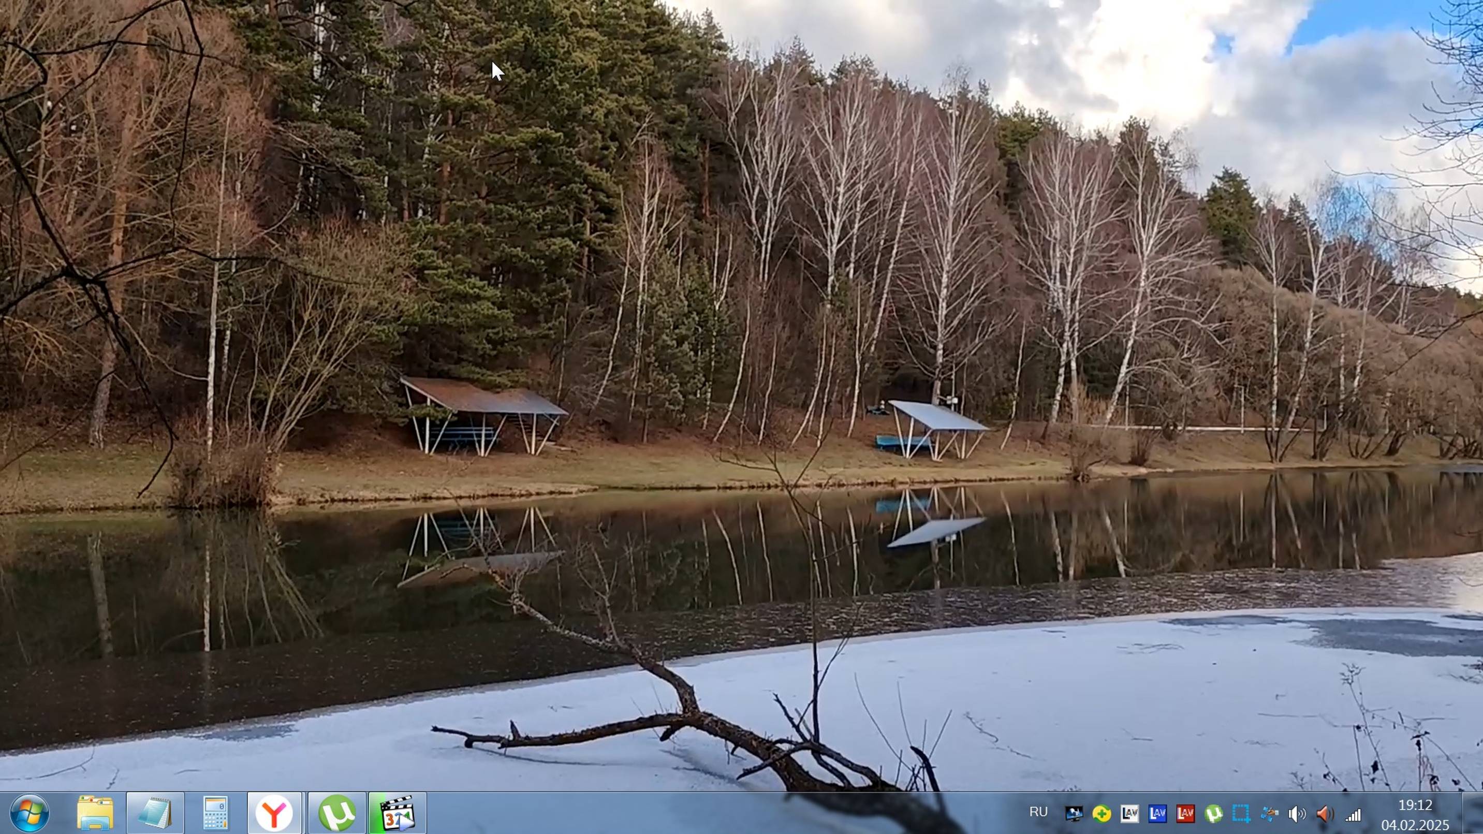Viewport: 1483px width, 834px height.
Task: Open the white speaker volume control
Action: click(1297, 814)
